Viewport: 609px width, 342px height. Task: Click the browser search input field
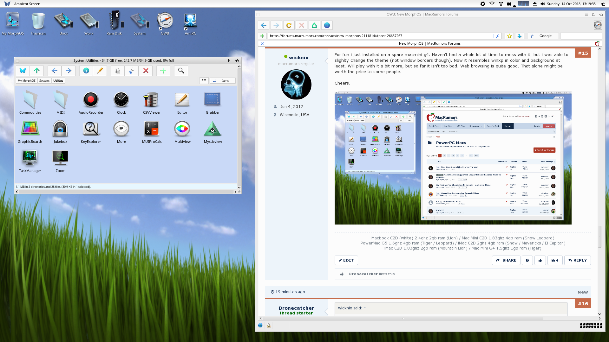point(581,36)
